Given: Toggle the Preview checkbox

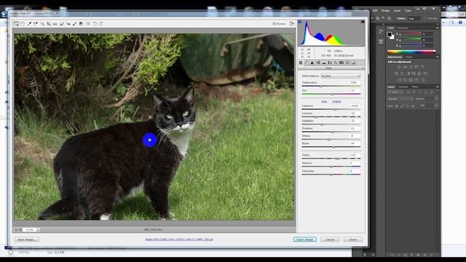Looking at the screenshot, I should [274, 24].
